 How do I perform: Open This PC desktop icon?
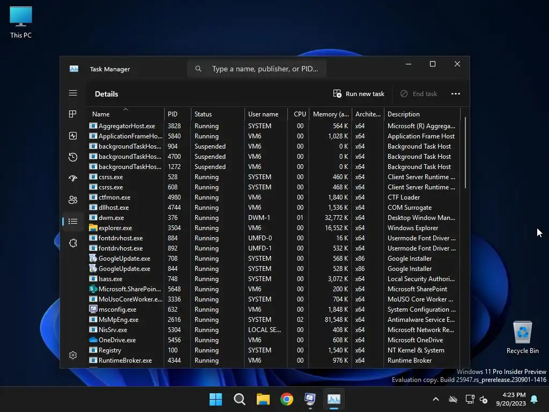pyautogui.click(x=21, y=22)
